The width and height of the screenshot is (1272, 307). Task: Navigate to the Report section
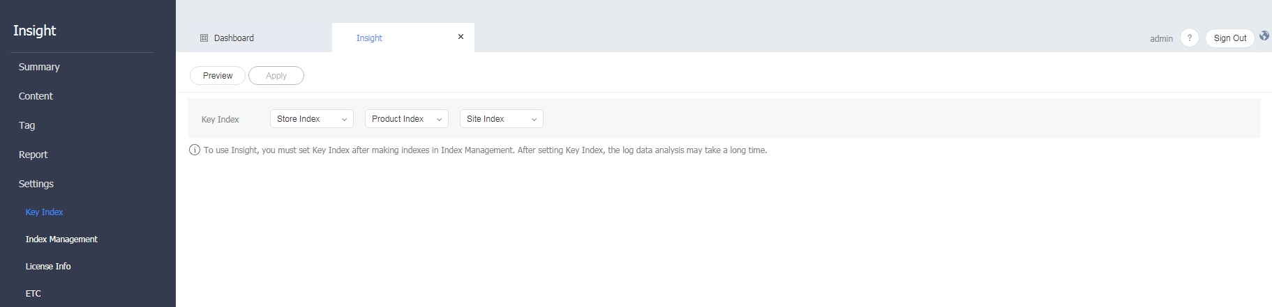coord(33,155)
